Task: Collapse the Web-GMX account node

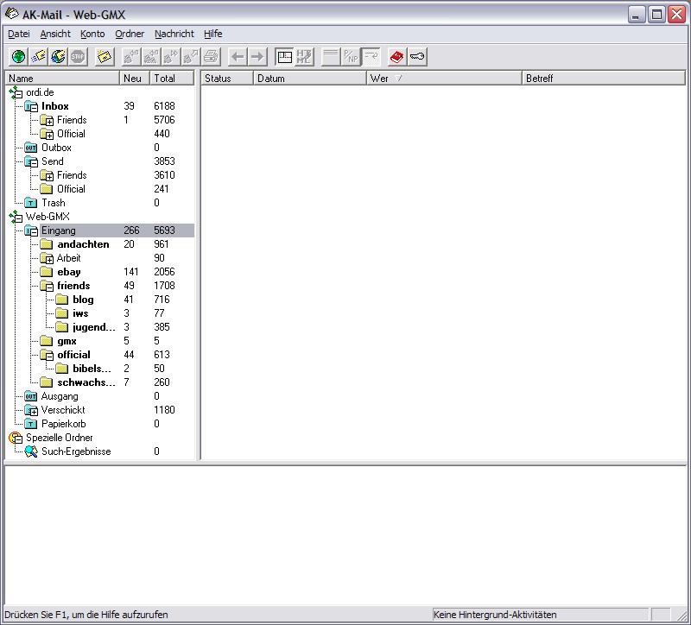Action: coord(18,218)
